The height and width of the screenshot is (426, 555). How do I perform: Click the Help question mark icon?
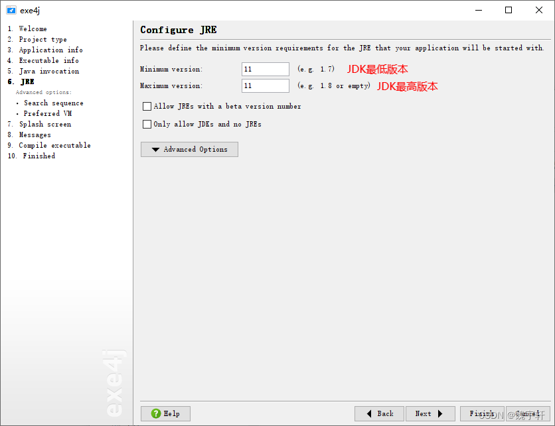pos(153,413)
